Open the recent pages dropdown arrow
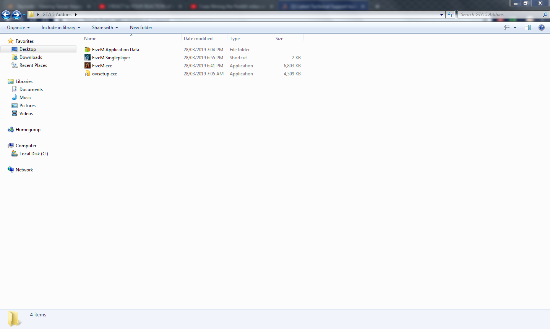 [x=24, y=15]
